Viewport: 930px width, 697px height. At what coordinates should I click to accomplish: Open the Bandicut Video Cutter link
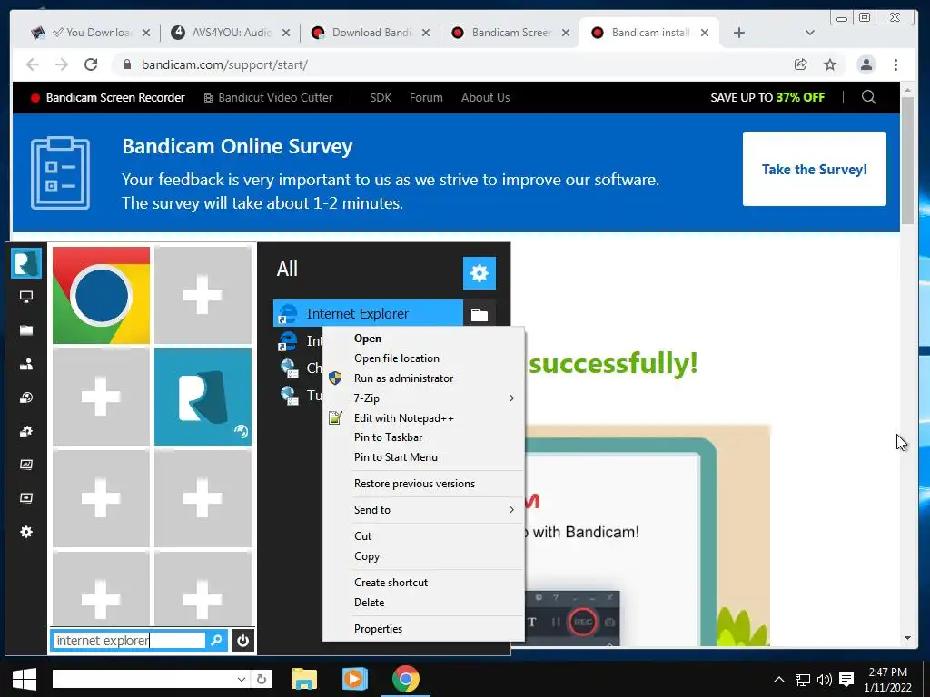point(268,97)
